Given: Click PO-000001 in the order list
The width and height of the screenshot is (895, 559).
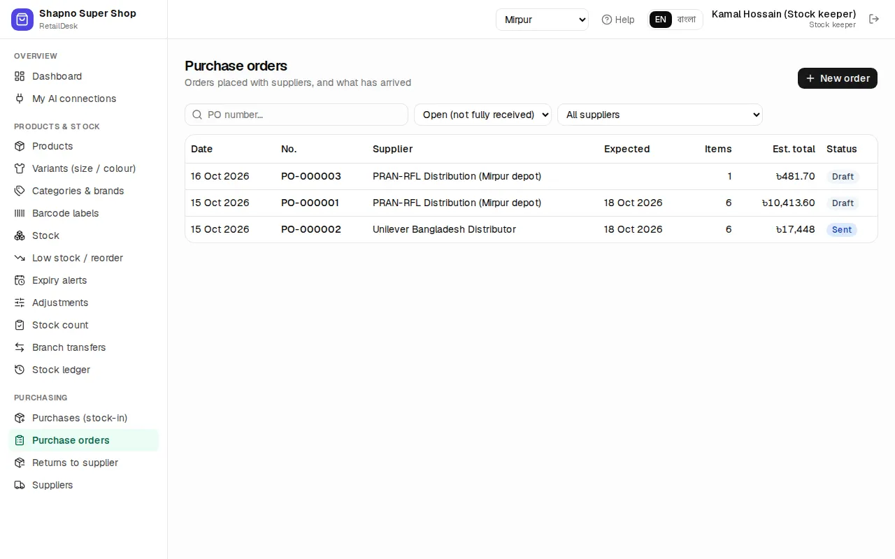Looking at the screenshot, I should point(310,203).
